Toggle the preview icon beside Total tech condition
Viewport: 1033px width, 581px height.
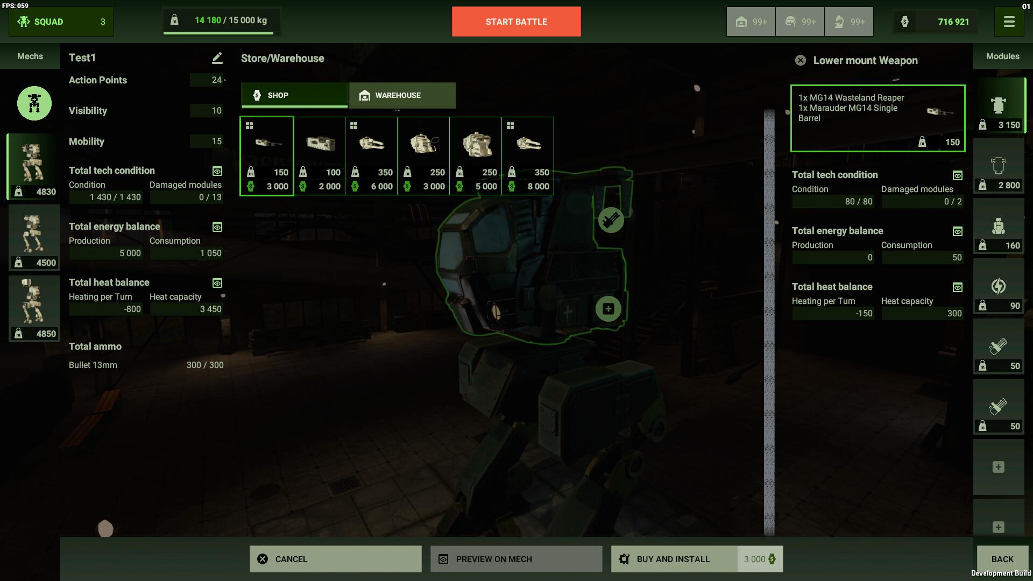tap(216, 171)
